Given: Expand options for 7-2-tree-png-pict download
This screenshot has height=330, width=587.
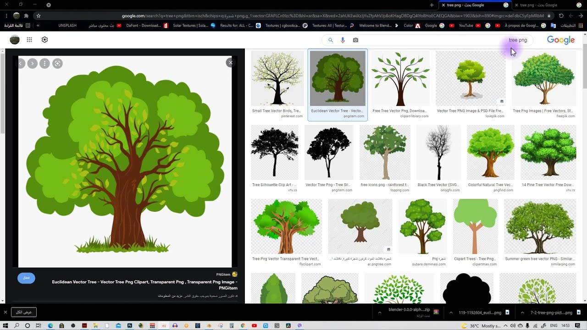Looking at the screenshot, I should (522, 313).
